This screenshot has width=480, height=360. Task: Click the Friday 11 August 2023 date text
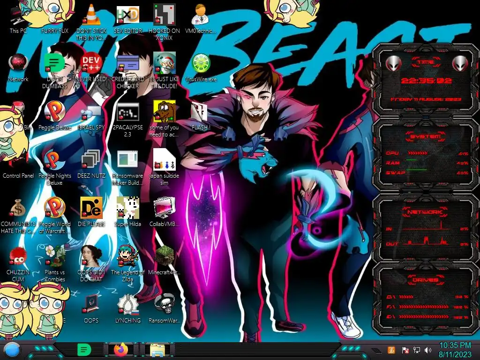click(x=426, y=99)
